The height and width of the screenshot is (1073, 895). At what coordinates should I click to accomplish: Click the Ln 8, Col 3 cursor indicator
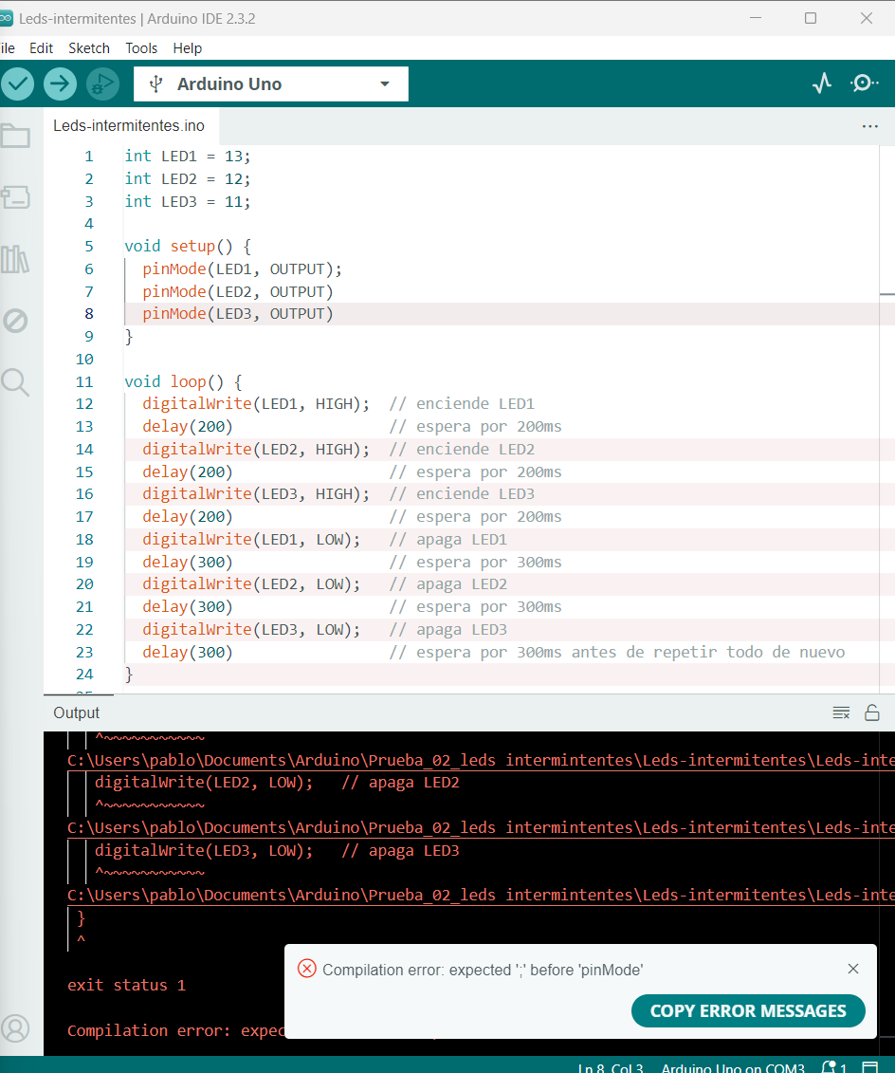tap(610, 1067)
